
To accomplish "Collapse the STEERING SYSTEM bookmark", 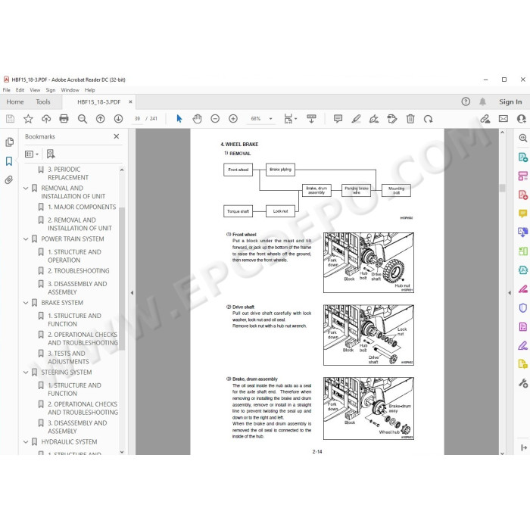I will [x=26, y=373].
